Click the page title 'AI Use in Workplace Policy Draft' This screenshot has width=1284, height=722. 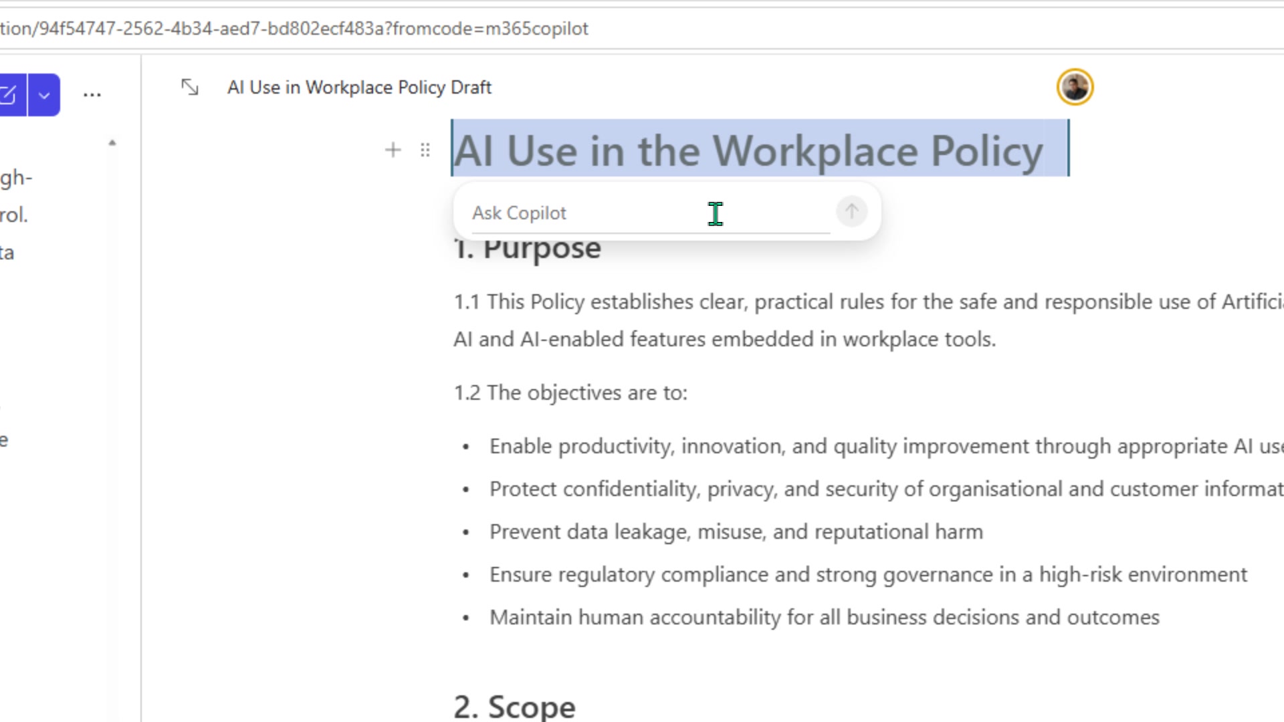(359, 88)
